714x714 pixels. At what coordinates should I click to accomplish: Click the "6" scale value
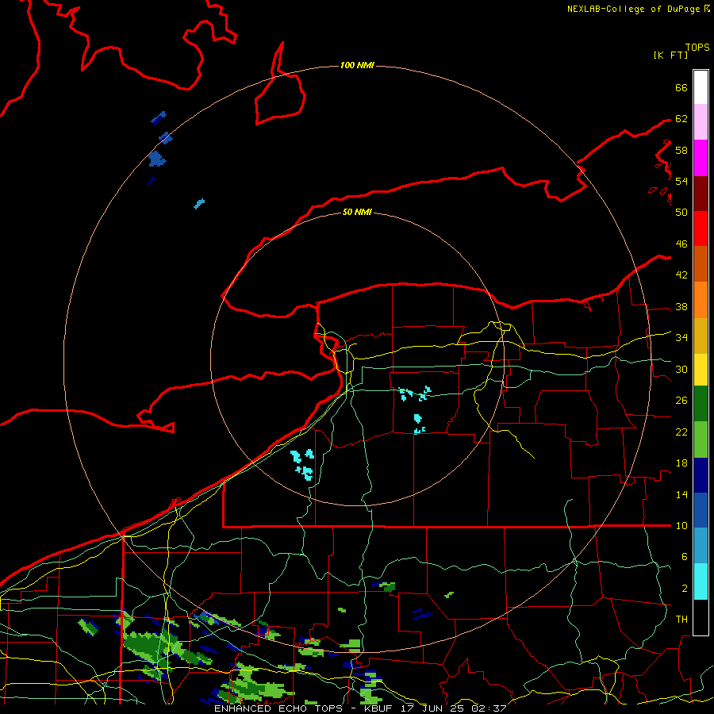(x=685, y=557)
